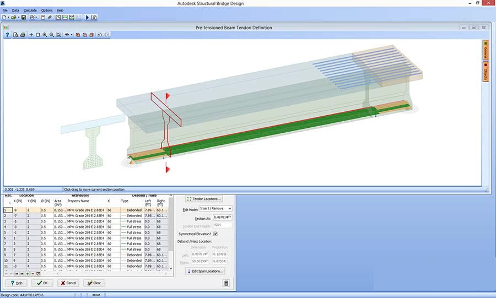496x298 pixels.
Task: Click the last record arrow below table
Action: (22, 274)
